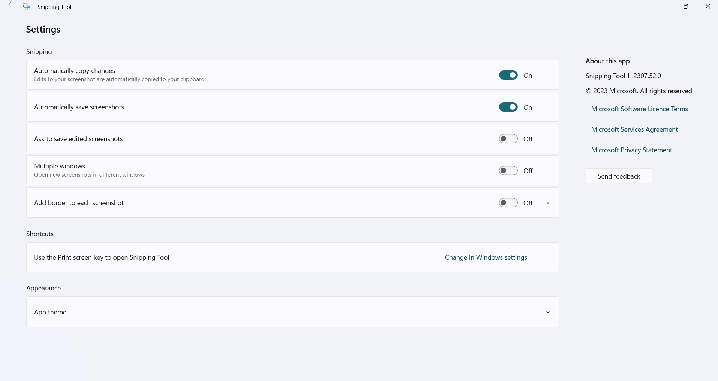Turn on Multiple windows toggle
This screenshot has height=381, width=718.
[508, 171]
